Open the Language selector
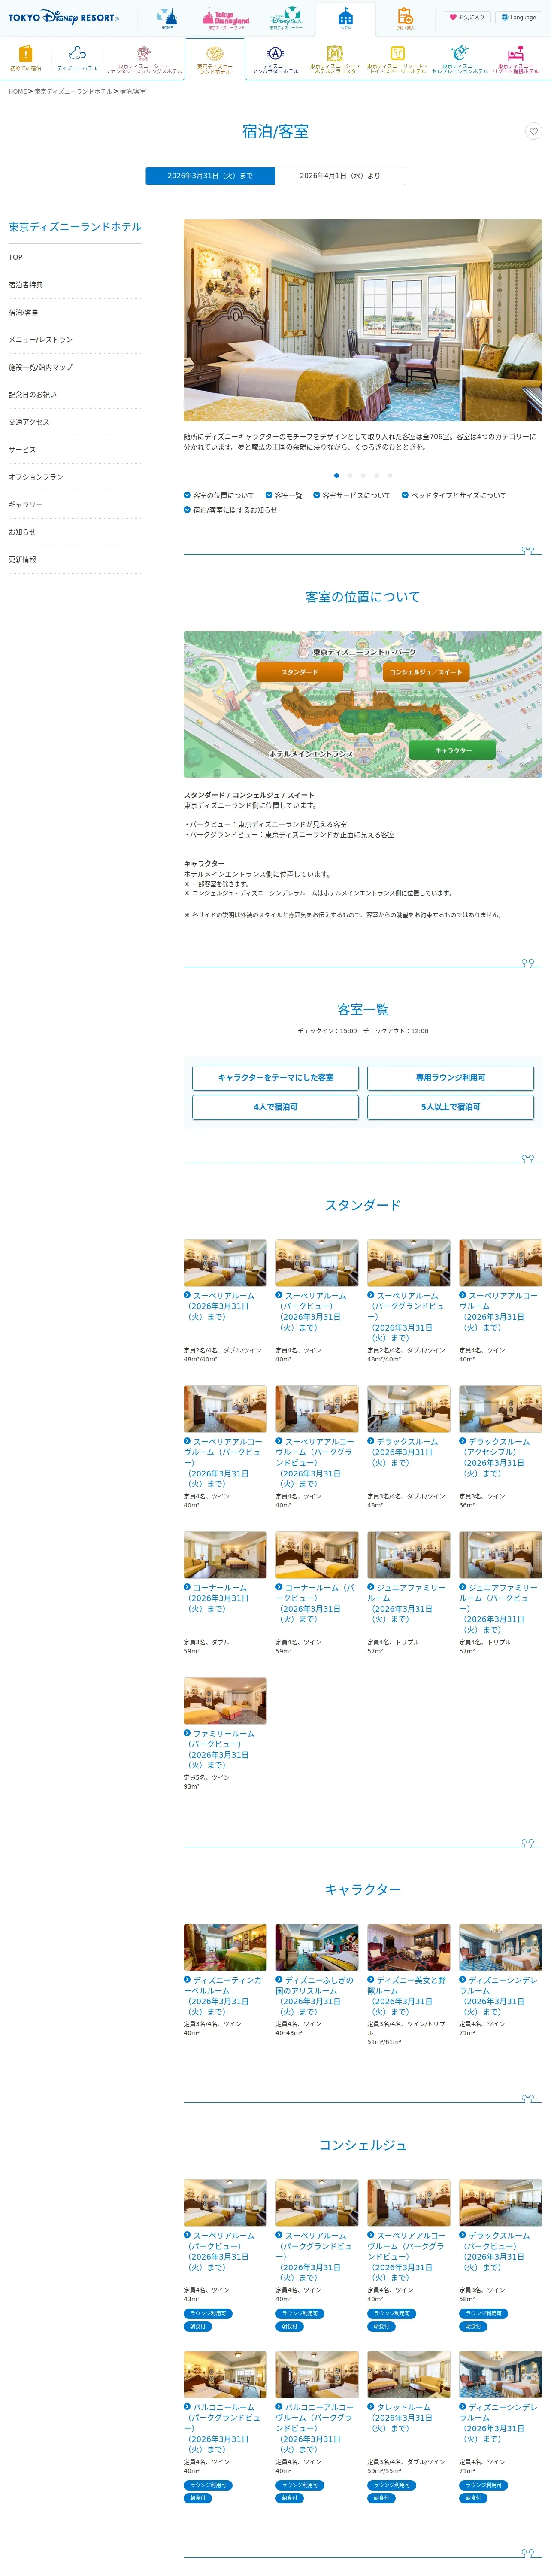 click(519, 17)
